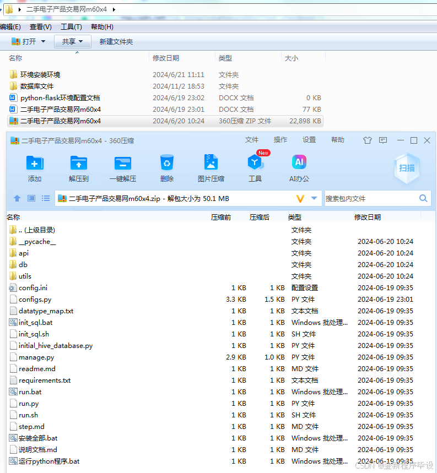Screen dimensions: 437x473
Task: Click the 扫描 scan hexagon button
Action: click(x=407, y=168)
